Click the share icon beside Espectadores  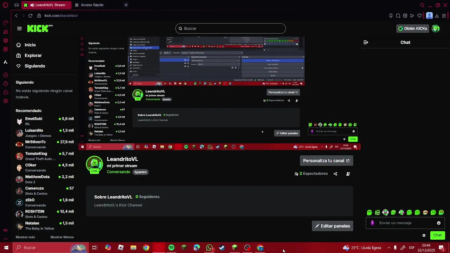pyautogui.click(x=335, y=174)
